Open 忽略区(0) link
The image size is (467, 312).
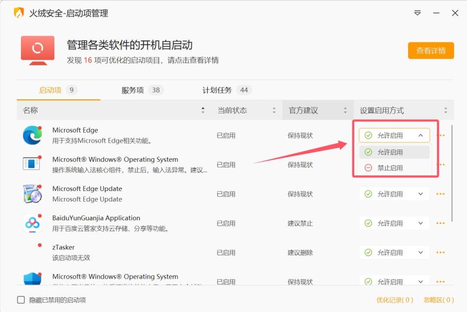[439, 300]
